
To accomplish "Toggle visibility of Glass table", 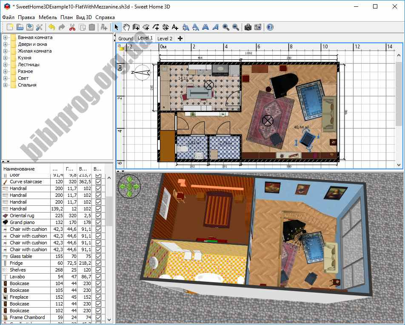I will coord(98,256).
